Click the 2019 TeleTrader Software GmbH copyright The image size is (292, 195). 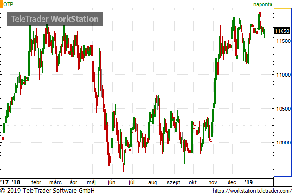47,191
